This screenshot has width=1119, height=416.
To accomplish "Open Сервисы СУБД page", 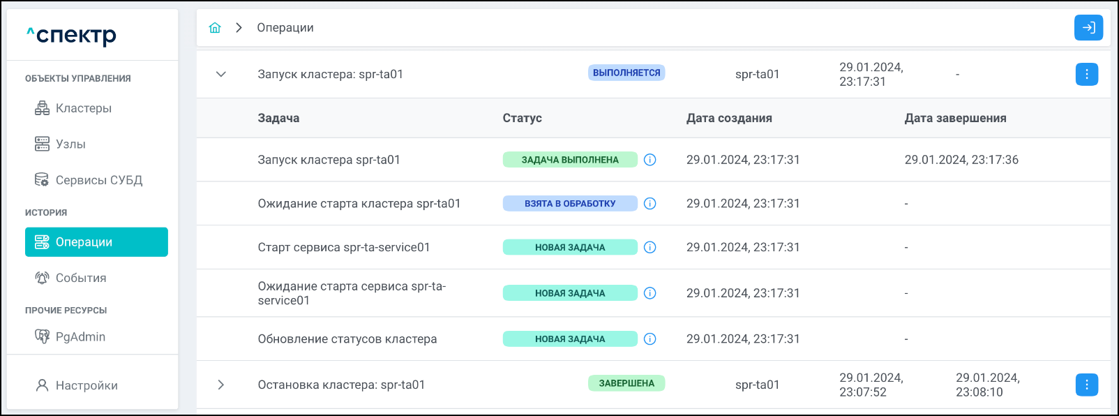I will point(98,180).
